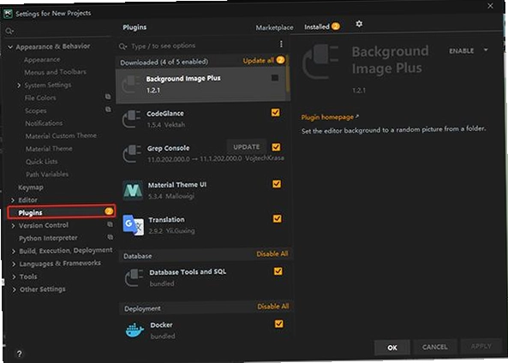This screenshot has width=508, height=363.
Task: Uncheck Database Tools and SQL checkbox
Action: (x=278, y=271)
